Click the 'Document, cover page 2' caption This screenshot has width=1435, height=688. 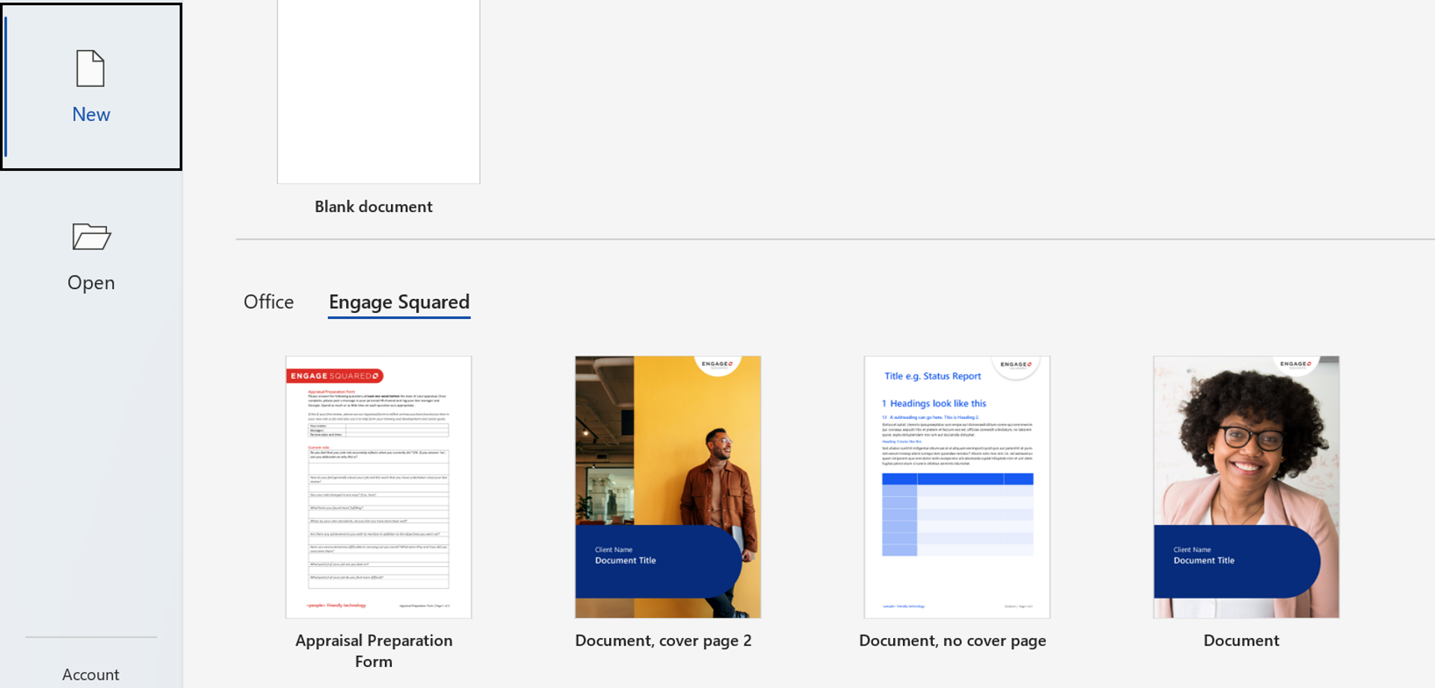[x=663, y=640]
